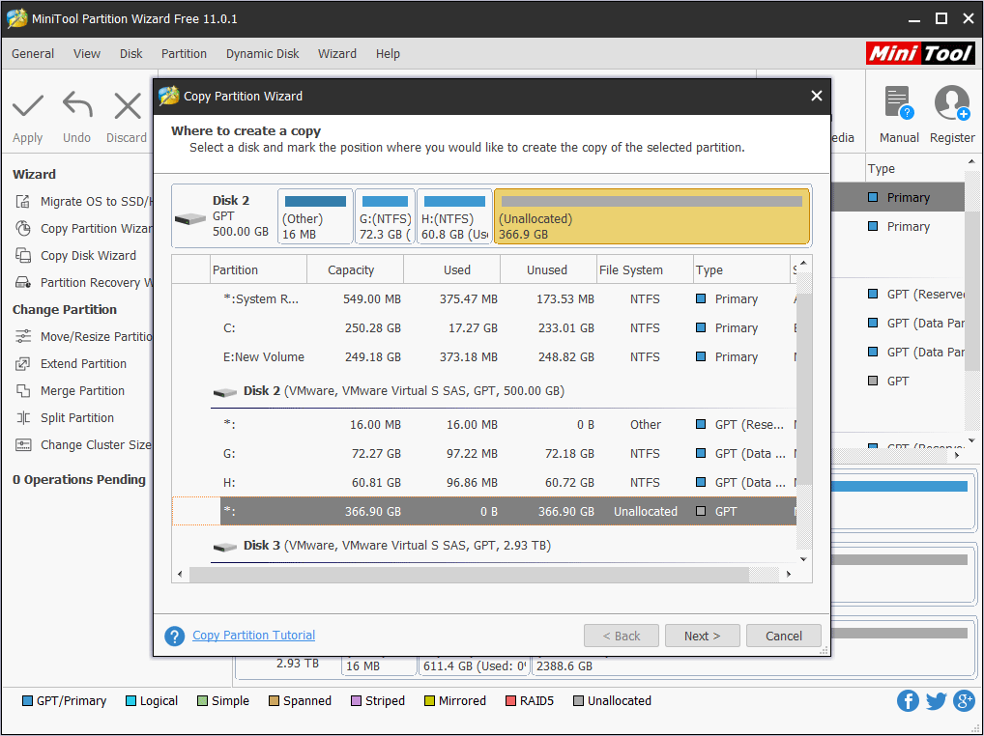This screenshot has height=736, width=984.
Task: Click the Discard X icon
Action: 128,106
